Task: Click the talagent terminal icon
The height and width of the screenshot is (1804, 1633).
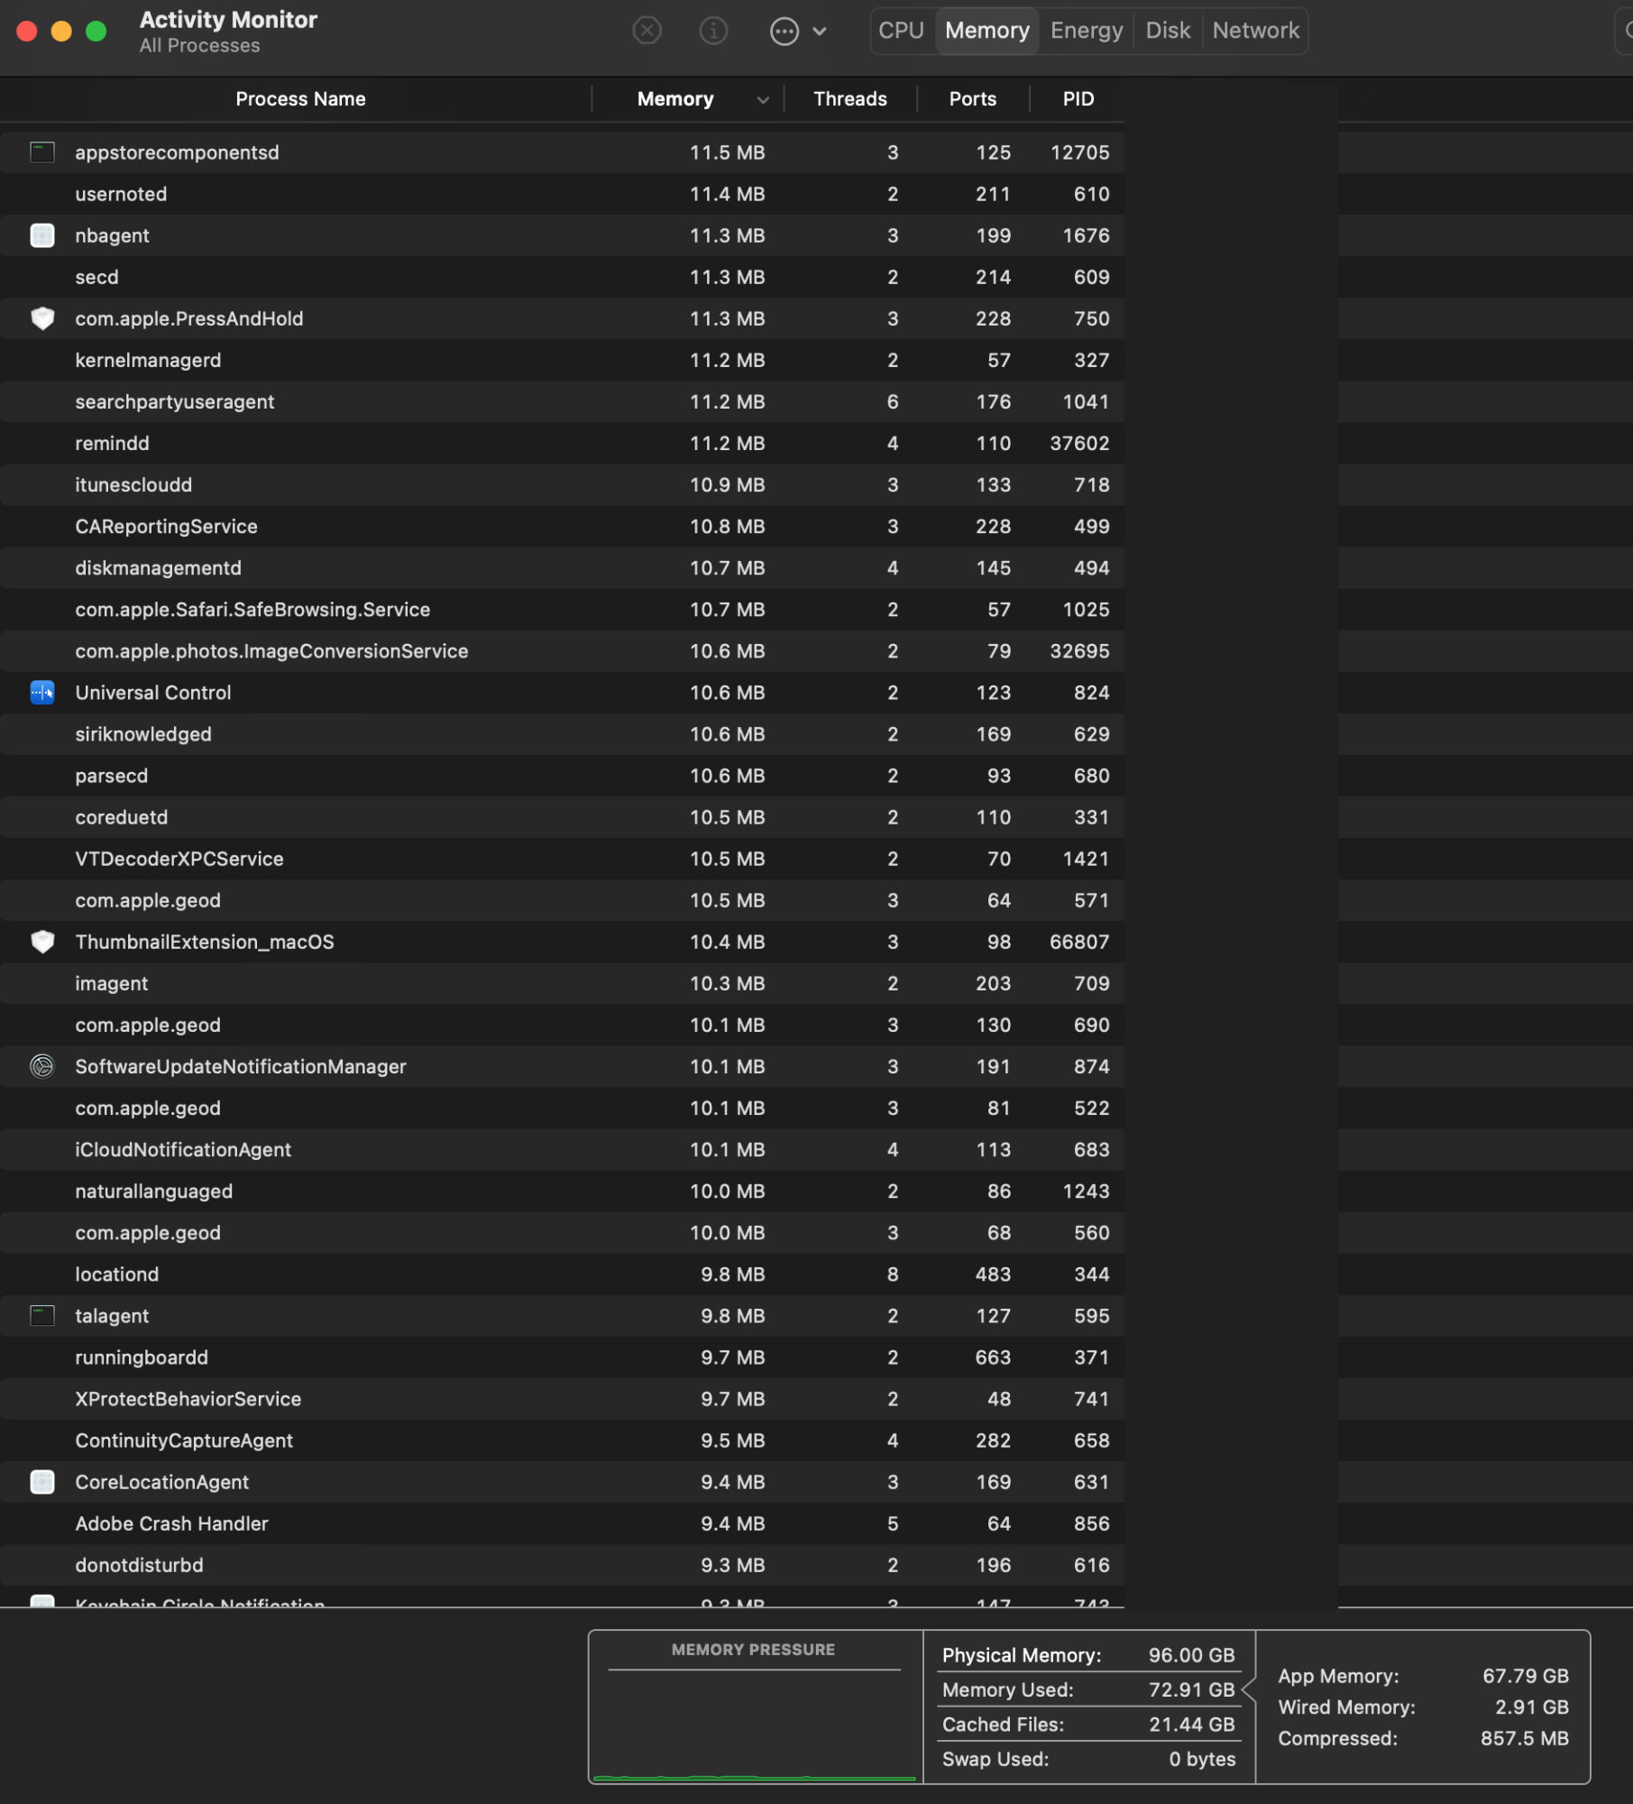Action: point(42,1316)
